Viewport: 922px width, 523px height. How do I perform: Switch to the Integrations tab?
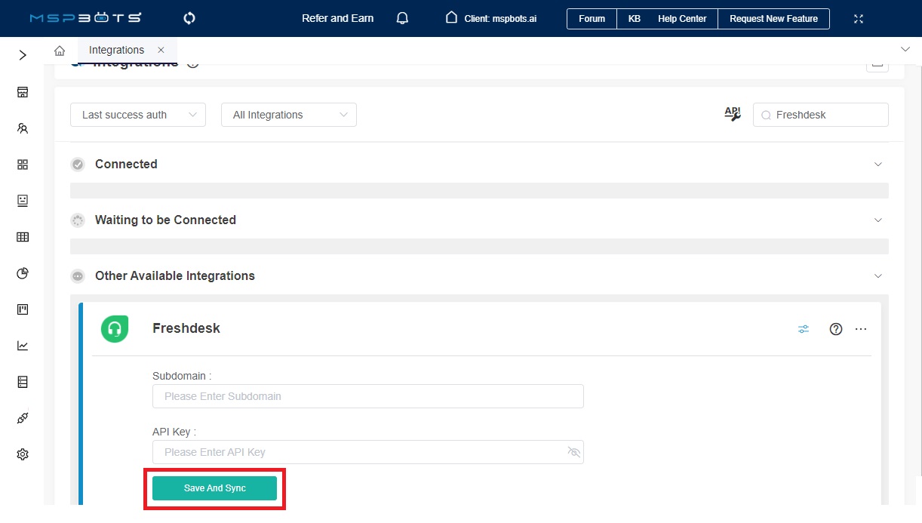(116, 49)
